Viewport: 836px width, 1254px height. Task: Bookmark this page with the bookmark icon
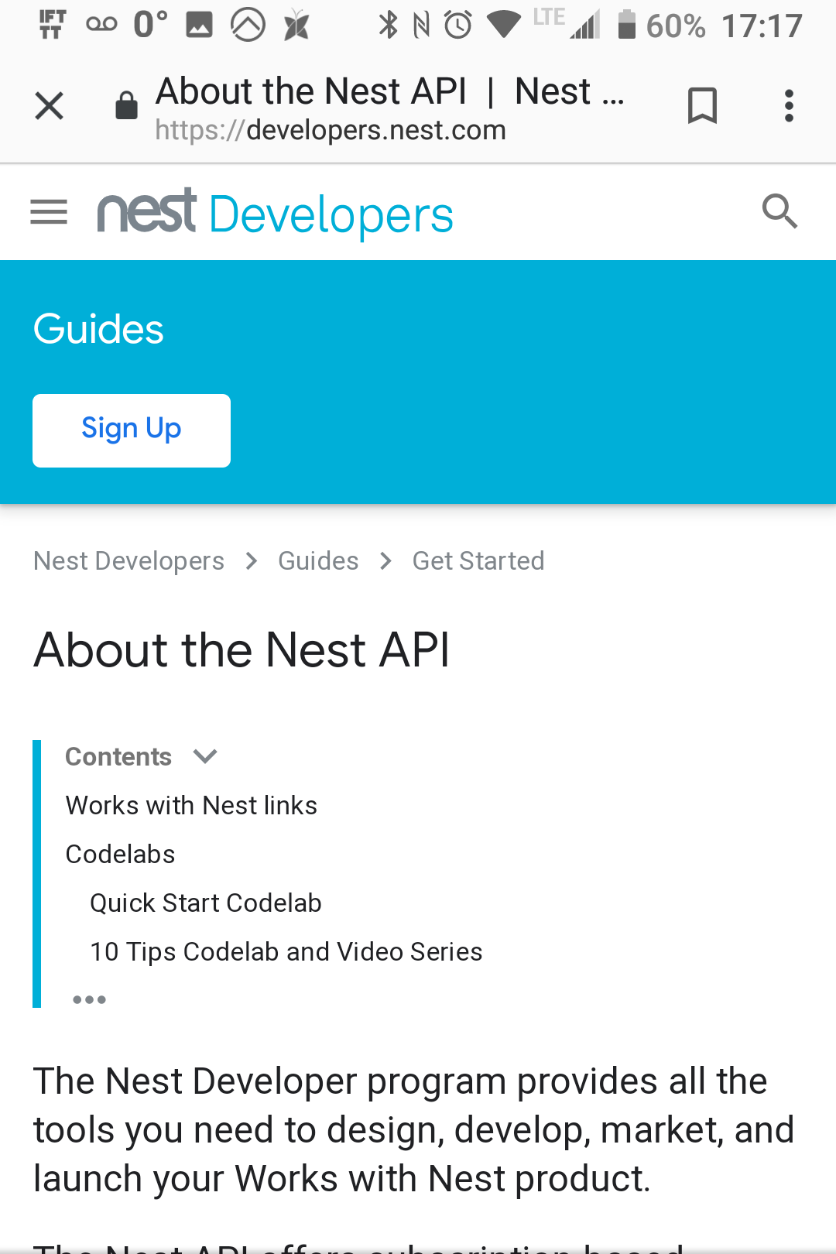702,105
